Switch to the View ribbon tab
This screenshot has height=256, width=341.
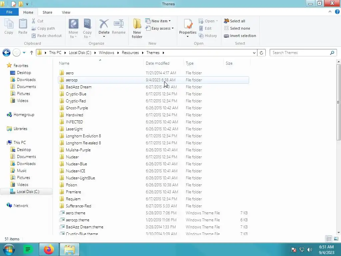(x=66, y=12)
